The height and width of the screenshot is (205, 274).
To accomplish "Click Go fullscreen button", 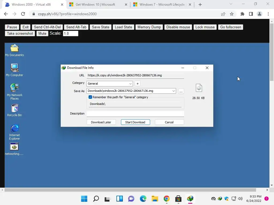I will coord(230,27).
